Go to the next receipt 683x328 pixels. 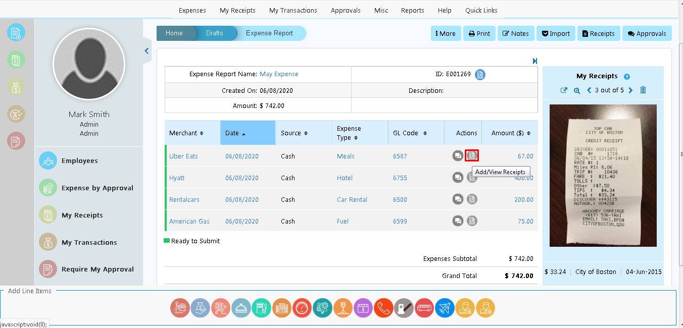click(630, 90)
